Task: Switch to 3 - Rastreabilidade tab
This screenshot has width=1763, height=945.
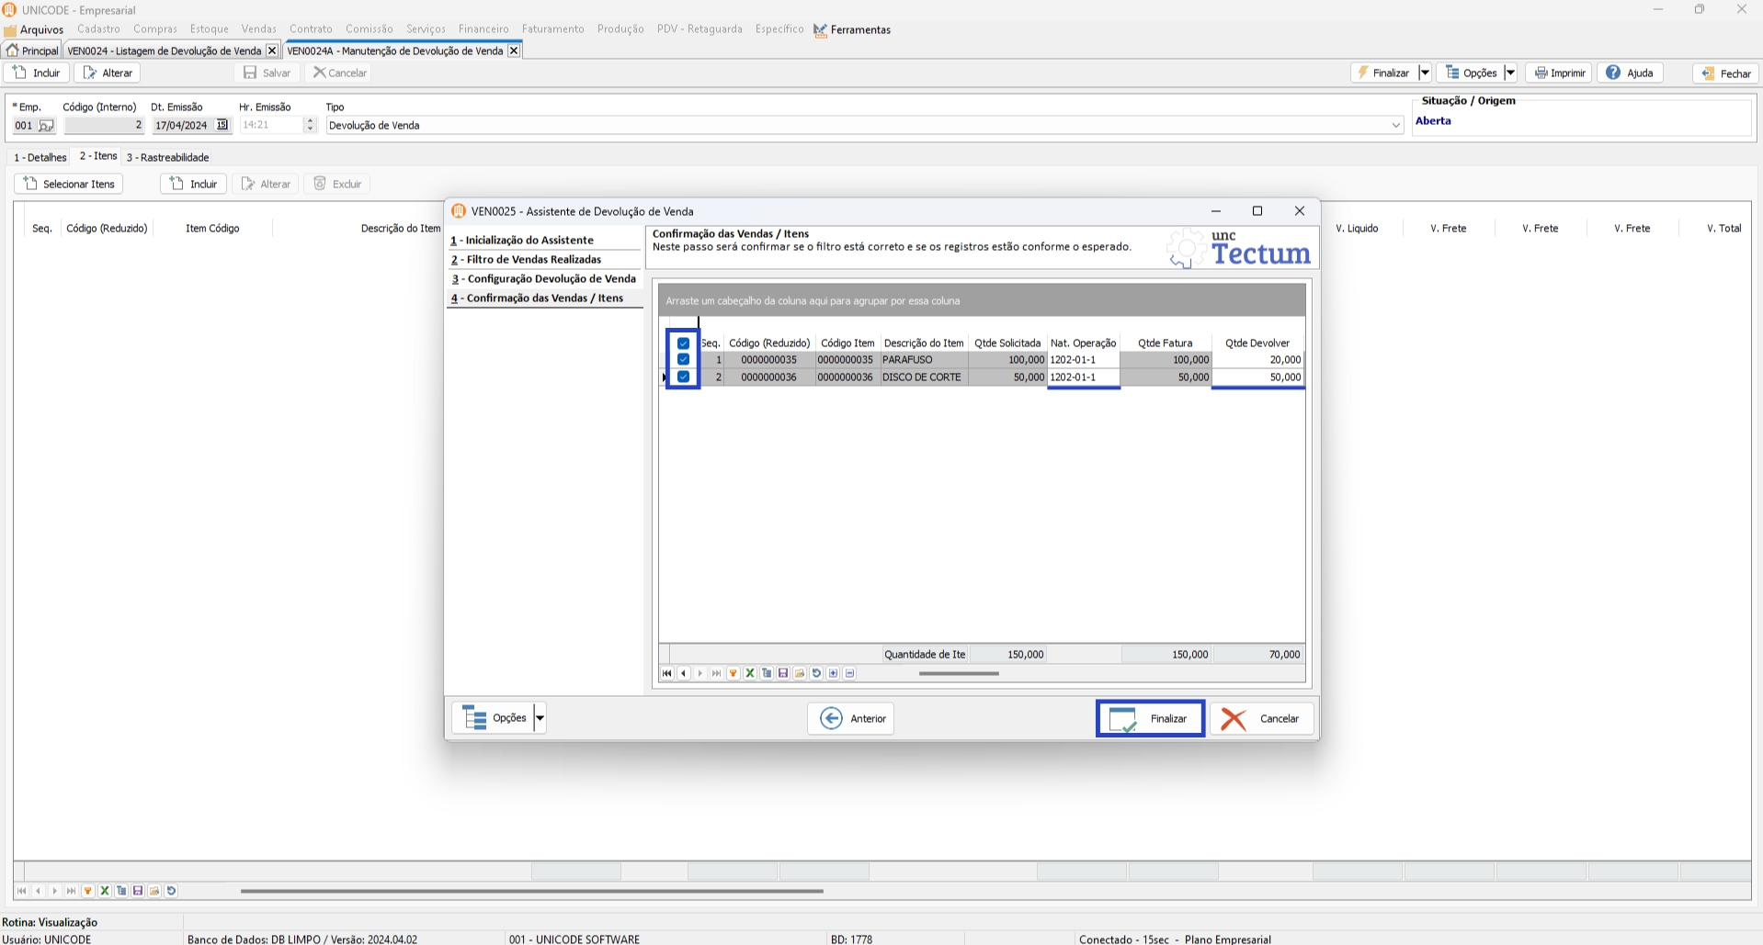Action: pos(167,157)
